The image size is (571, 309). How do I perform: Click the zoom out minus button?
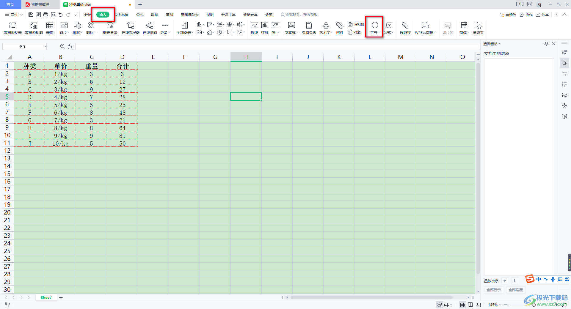(x=506, y=305)
